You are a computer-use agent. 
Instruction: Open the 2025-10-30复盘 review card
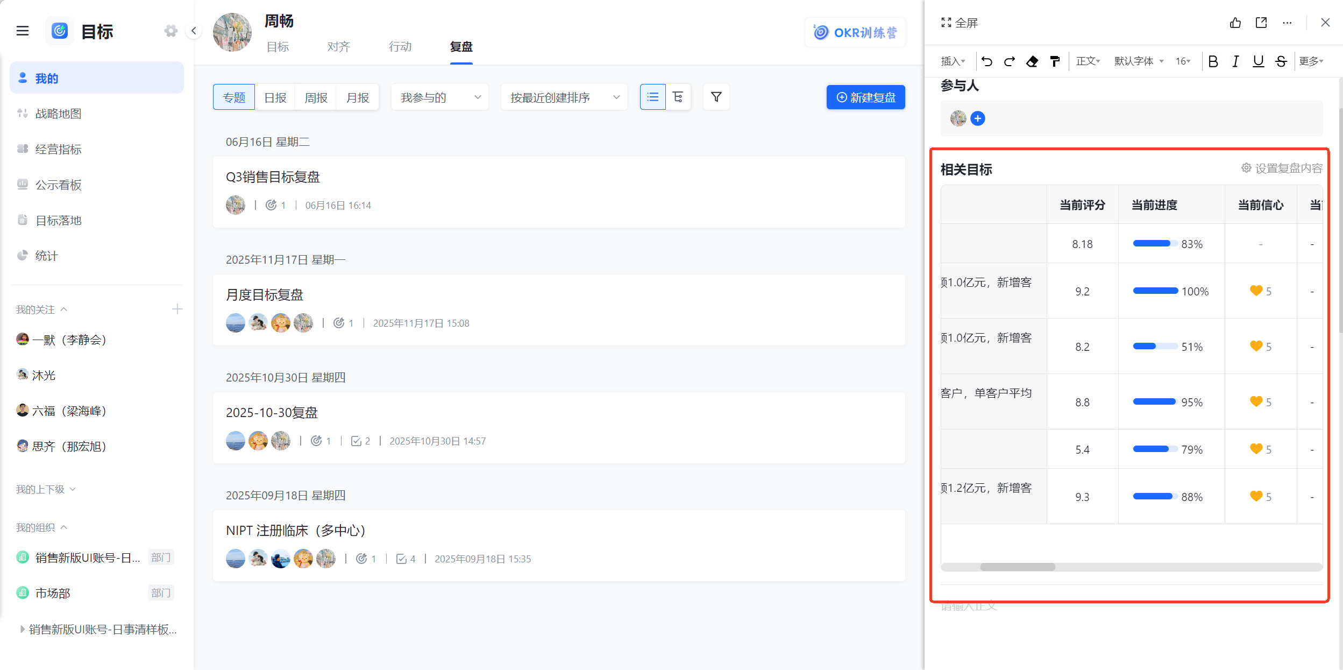pyautogui.click(x=559, y=428)
